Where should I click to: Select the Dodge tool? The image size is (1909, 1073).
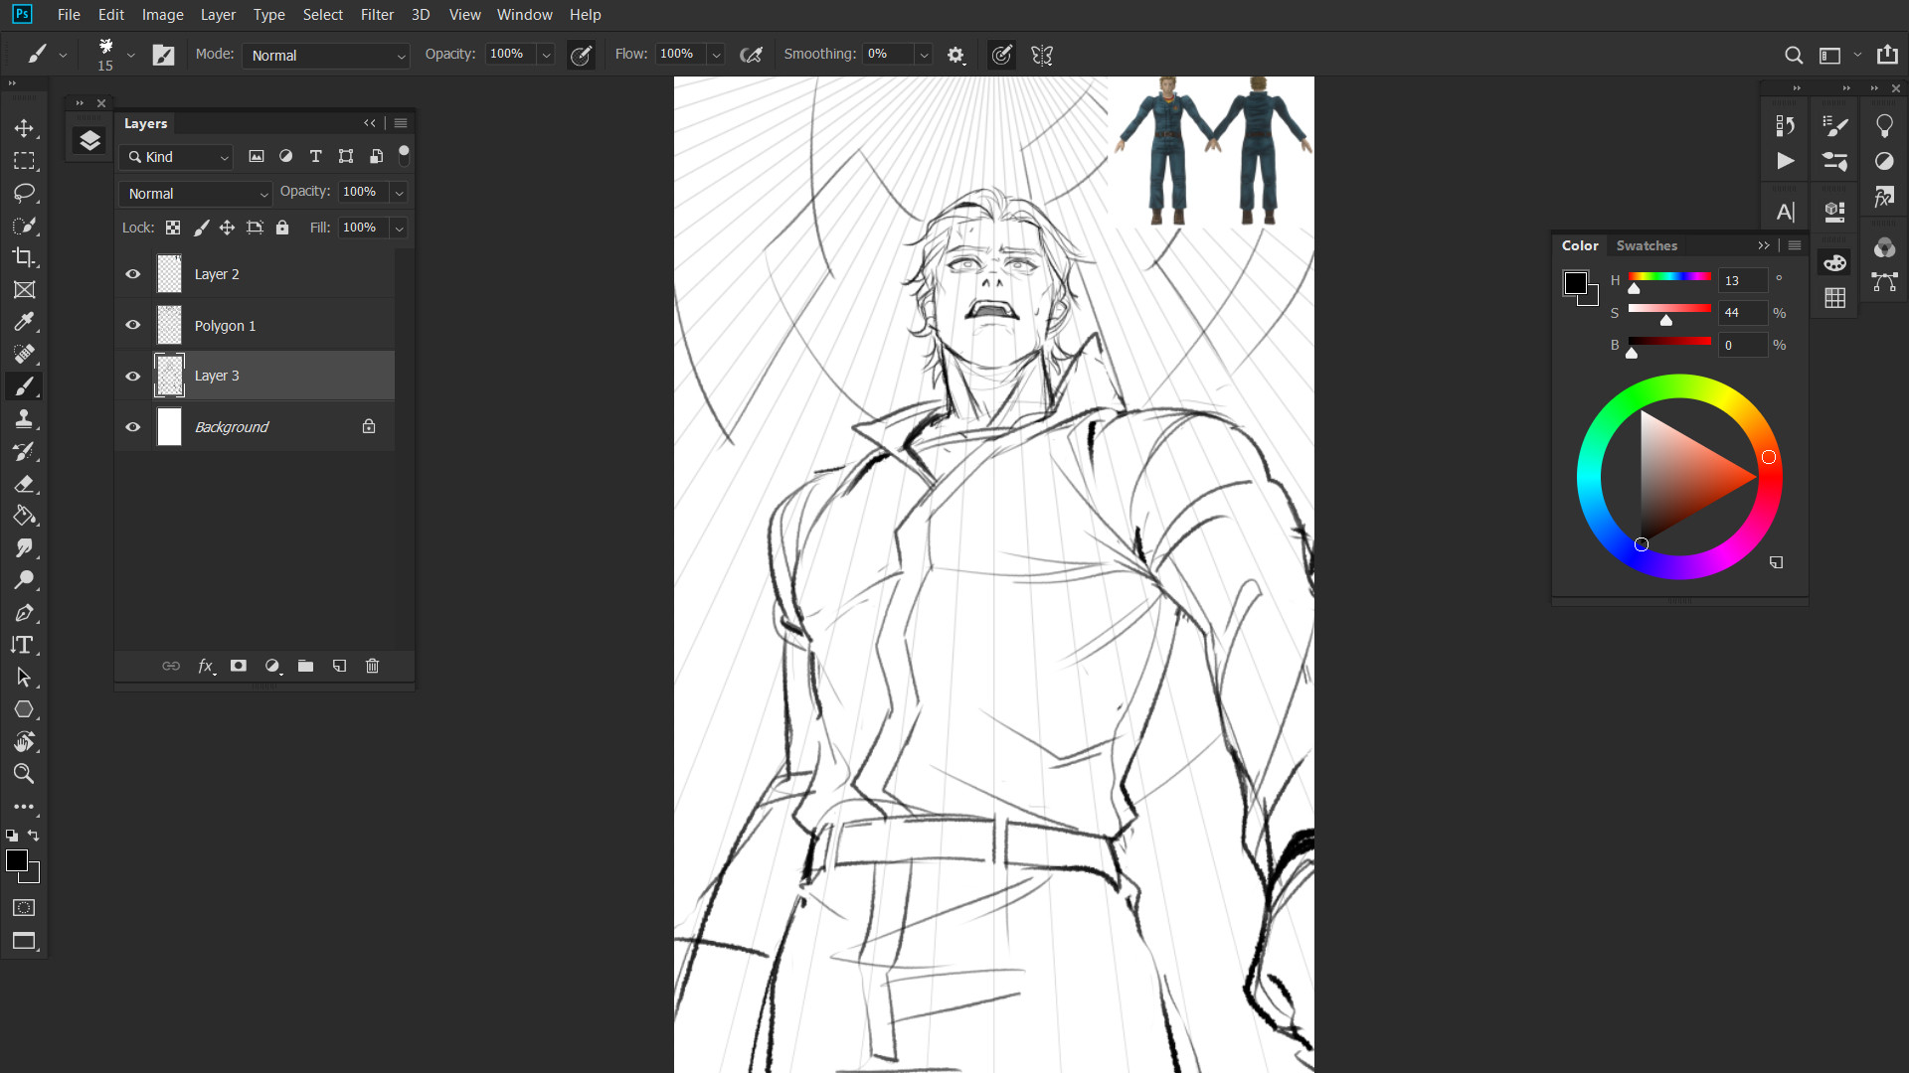(x=24, y=580)
